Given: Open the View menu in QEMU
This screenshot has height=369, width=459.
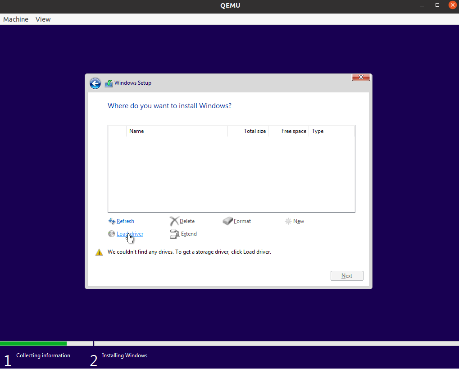Looking at the screenshot, I should pyautogui.click(x=43, y=19).
